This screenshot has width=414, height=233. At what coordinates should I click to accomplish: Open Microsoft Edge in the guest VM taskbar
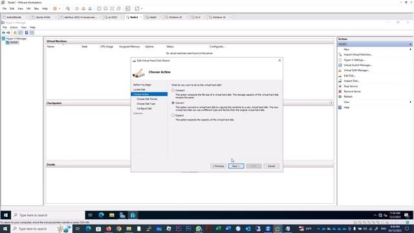tap(101, 215)
